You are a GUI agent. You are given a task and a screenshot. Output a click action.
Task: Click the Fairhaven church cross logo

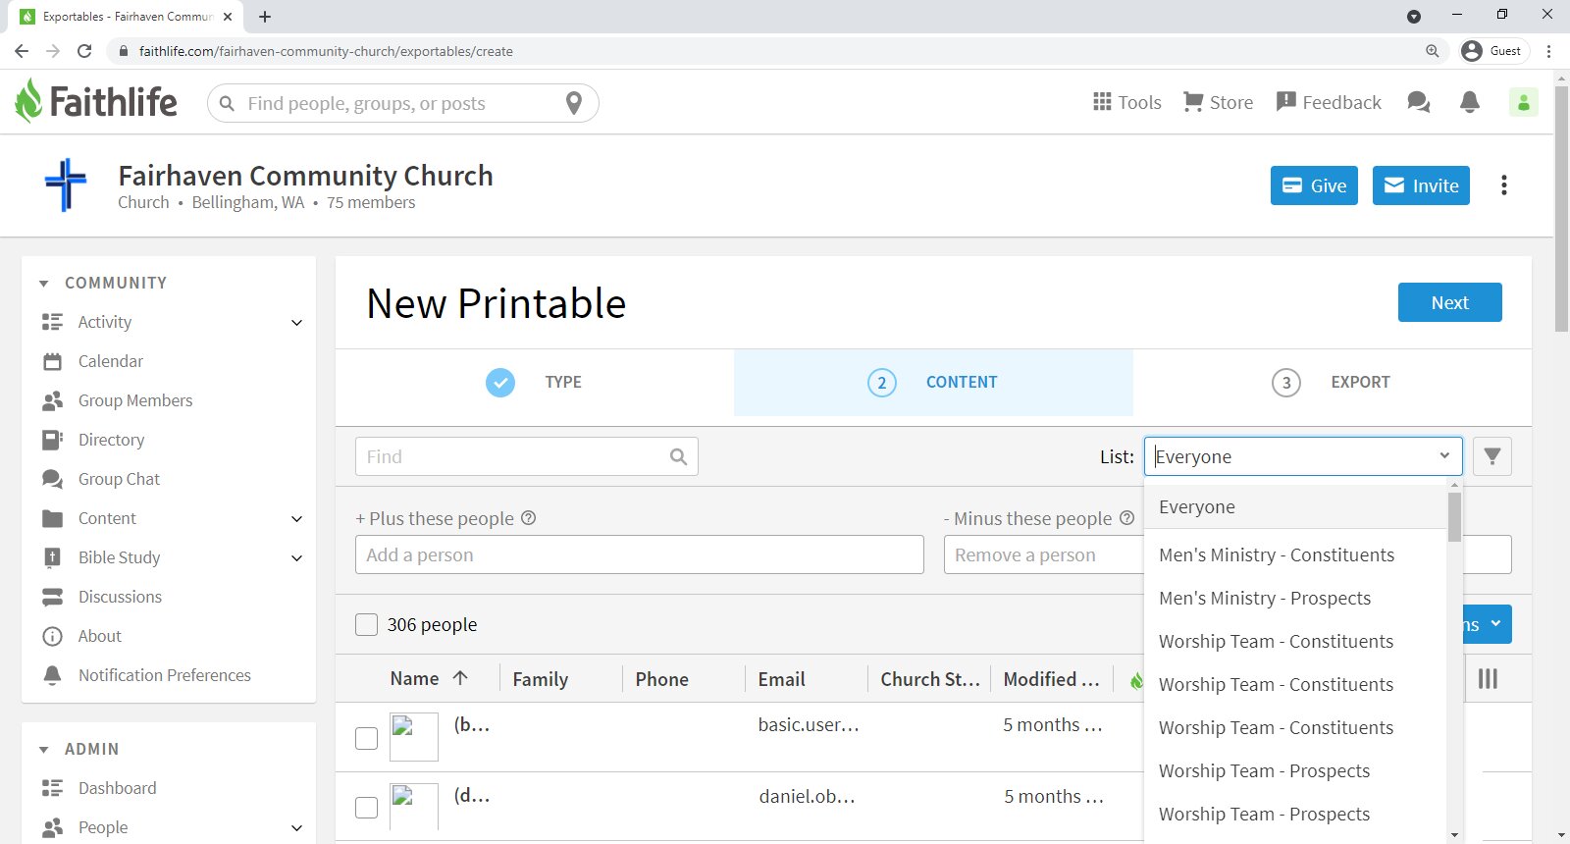point(66,185)
